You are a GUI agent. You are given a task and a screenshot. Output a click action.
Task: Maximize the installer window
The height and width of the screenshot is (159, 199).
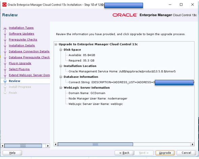(181, 5)
